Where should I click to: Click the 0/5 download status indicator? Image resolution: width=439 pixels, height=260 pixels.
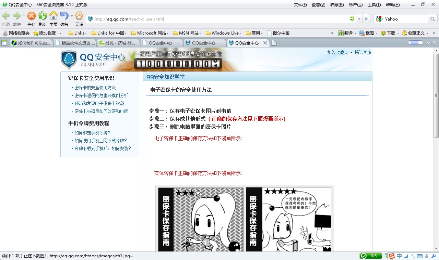click(x=370, y=256)
